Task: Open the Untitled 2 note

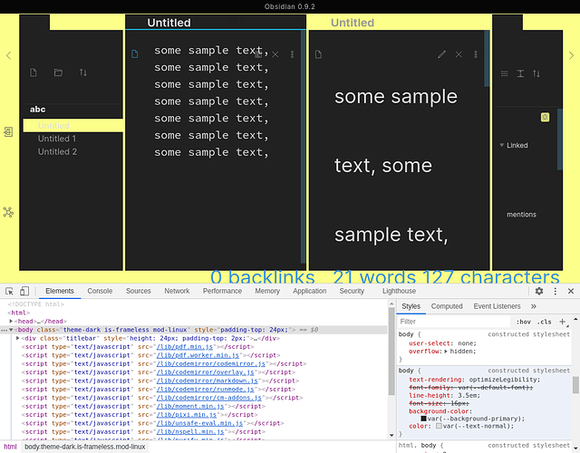Action: (x=57, y=152)
